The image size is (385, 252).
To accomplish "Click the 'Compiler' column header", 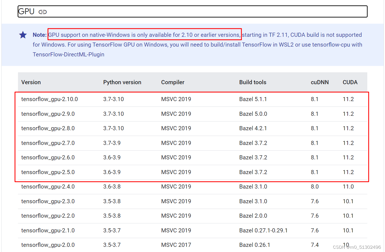I will pyautogui.click(x=173, y=82).
